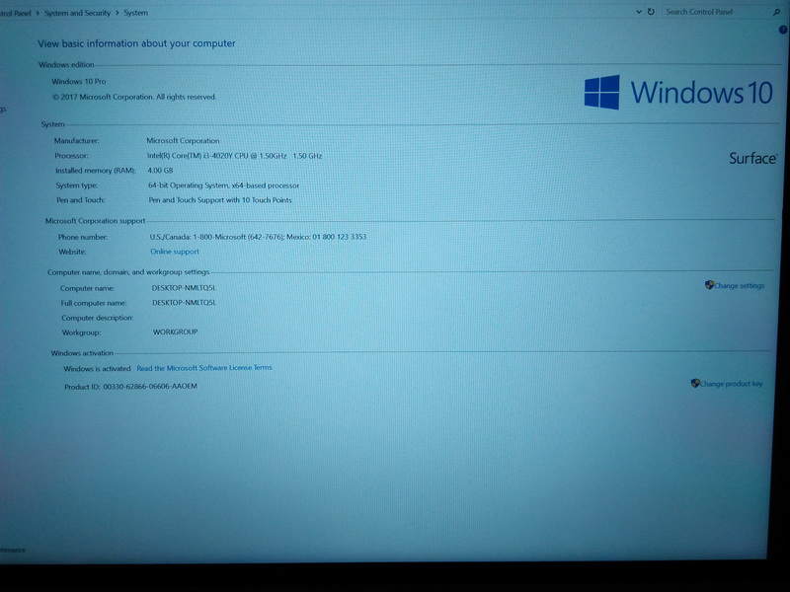Click the shield icon beside Change product key

pyautogui.click(x=695, y=383)
